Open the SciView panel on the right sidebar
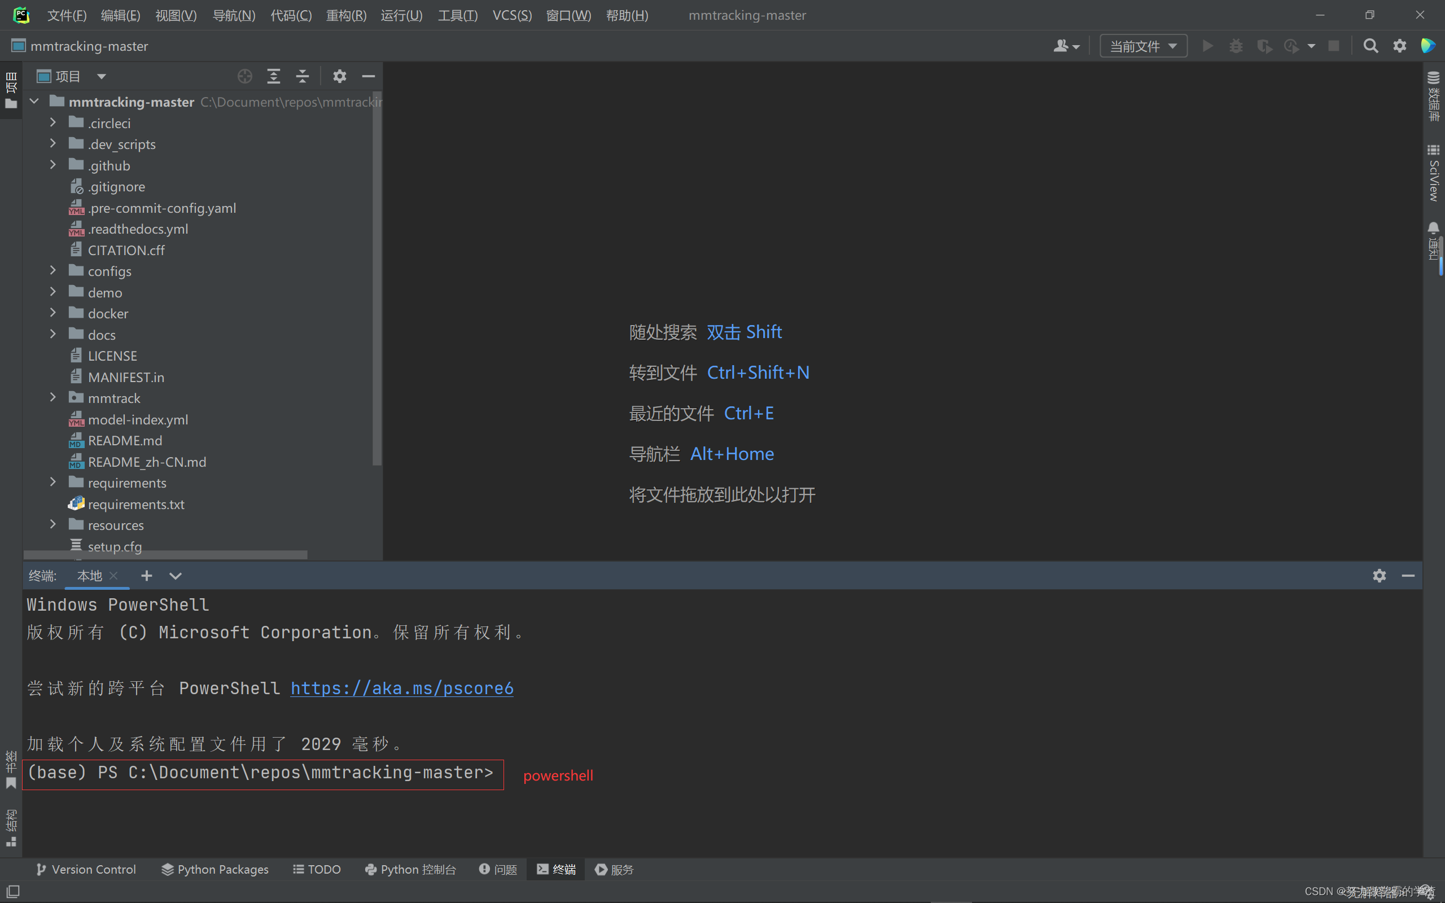This screenshot has height=903, width=1445. coord(1434,173)
